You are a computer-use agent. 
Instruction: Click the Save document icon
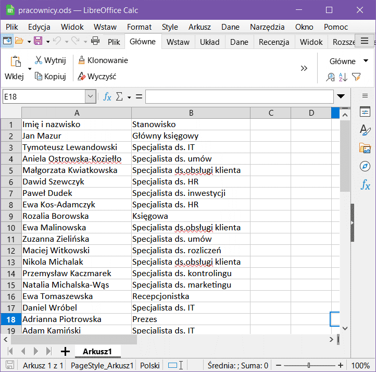(x=37, y=41)
